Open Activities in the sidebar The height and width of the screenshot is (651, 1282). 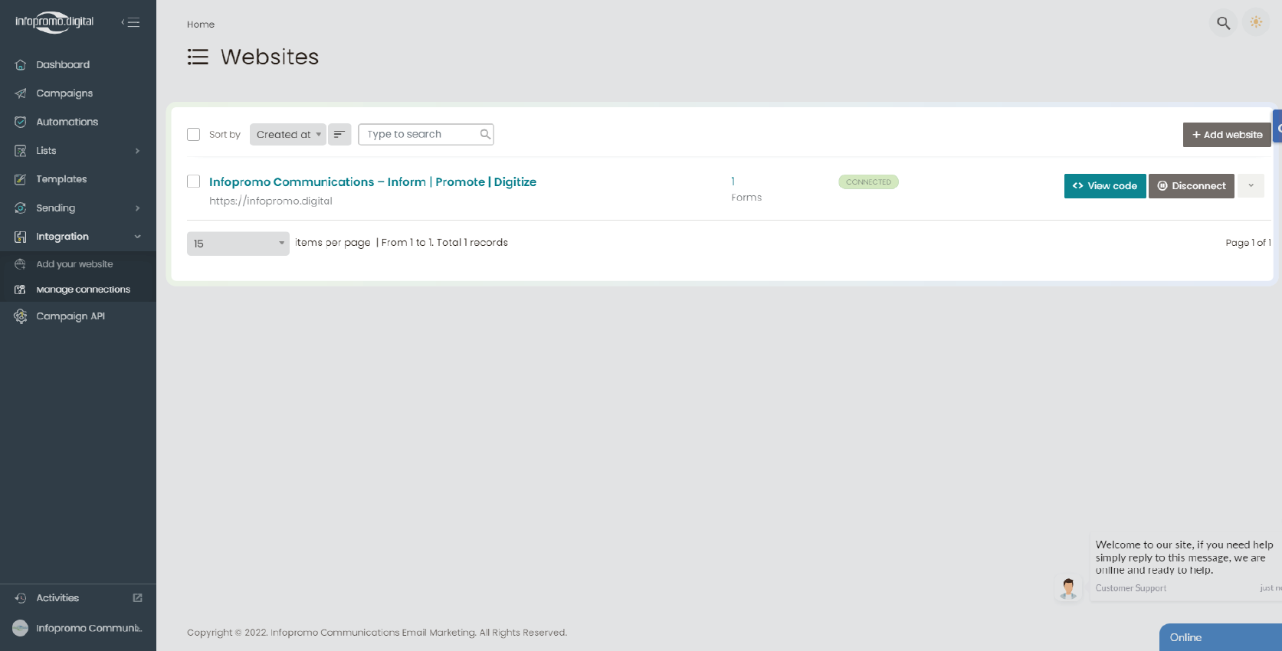coord(57,598)
